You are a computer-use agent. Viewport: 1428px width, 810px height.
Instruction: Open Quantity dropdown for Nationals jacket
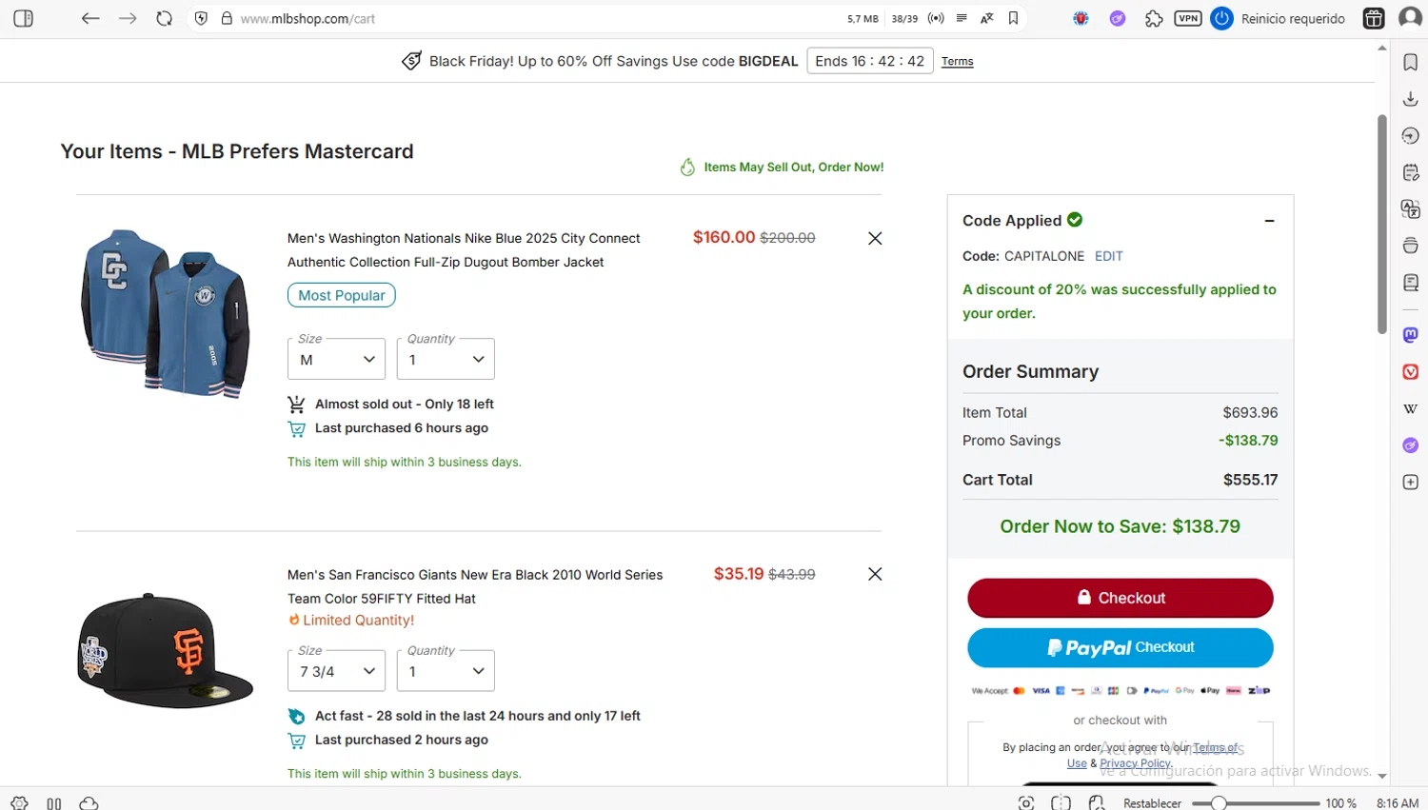pos(446,359)
